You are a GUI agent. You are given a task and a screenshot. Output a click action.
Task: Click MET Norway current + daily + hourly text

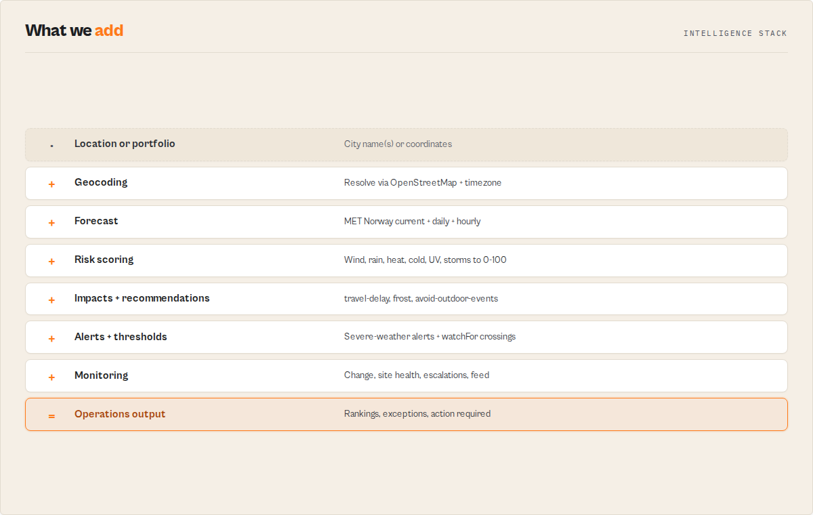coord(413,221)
